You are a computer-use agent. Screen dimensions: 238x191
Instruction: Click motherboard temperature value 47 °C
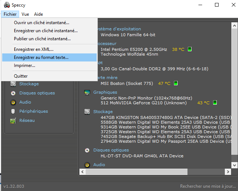click(164, 83)
